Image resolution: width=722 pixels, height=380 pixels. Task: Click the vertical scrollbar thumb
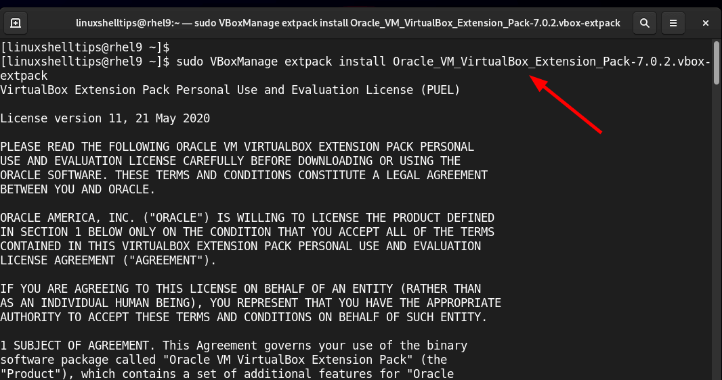pos(717,63)
